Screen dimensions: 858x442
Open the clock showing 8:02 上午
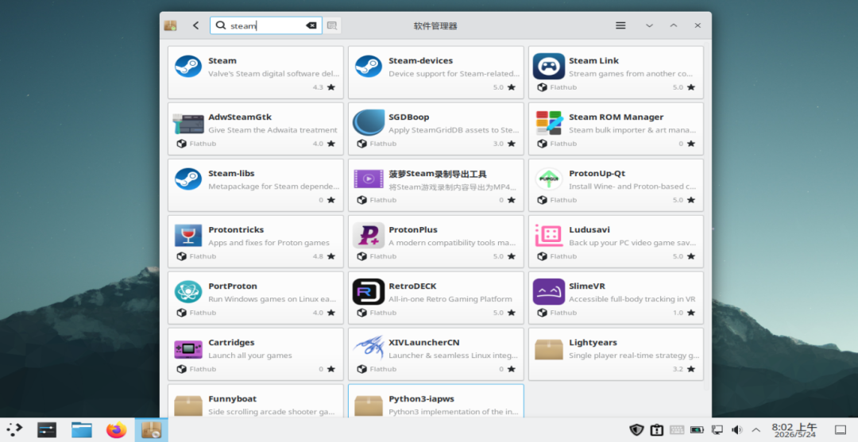pyautogui.click(x=794, y=430)
